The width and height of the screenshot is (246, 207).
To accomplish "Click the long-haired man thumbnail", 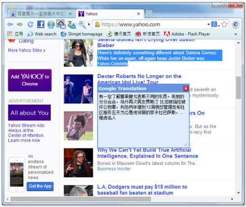I will tap(78, 163).
